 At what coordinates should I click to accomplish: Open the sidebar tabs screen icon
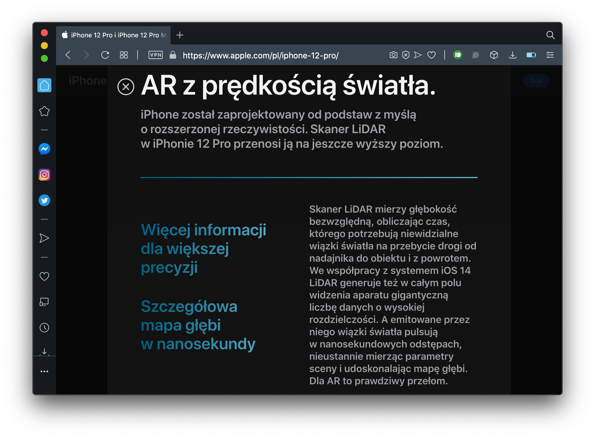[x=44, y=302]
